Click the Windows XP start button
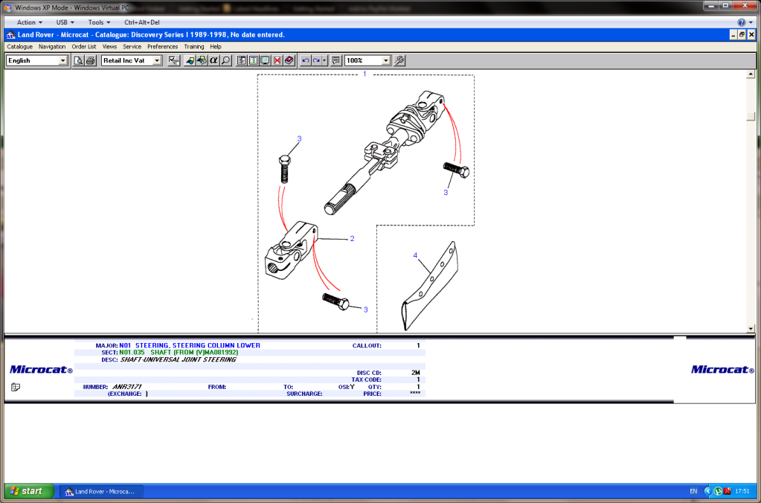This screenshot has height=503, width=761. click(x=28, y=491)
